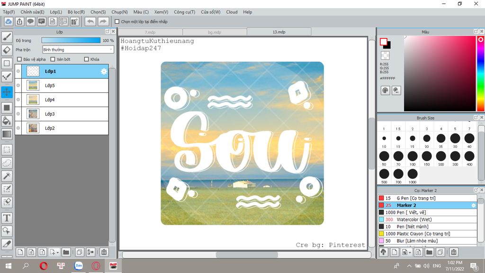Show hidden system tray icons
Viewport: 485px width, 273px height.
(409, 266)
